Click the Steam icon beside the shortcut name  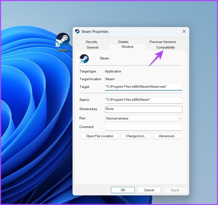pyautogui.click(x=84, y=59)
